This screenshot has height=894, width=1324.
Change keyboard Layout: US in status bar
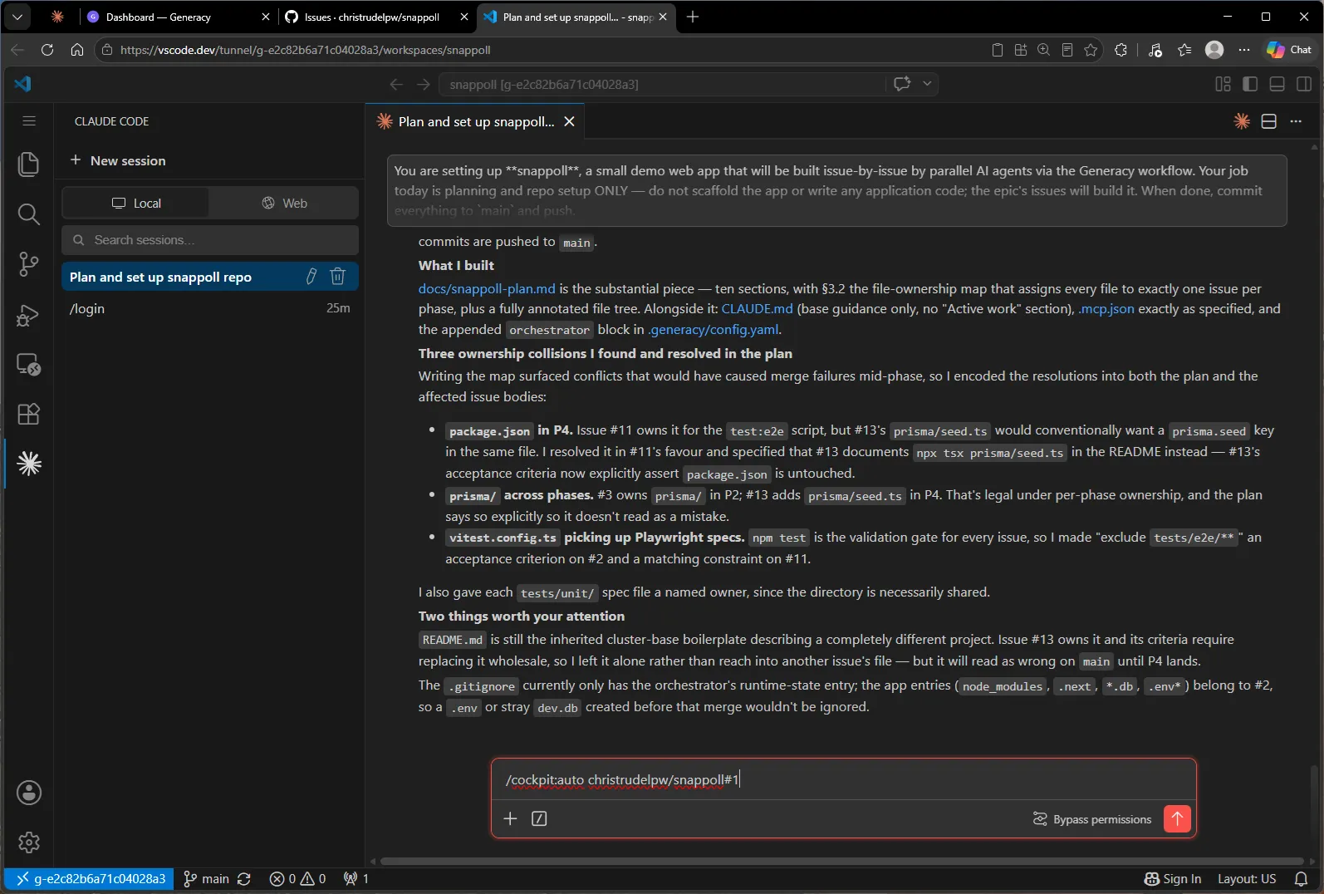point(1247,879)
